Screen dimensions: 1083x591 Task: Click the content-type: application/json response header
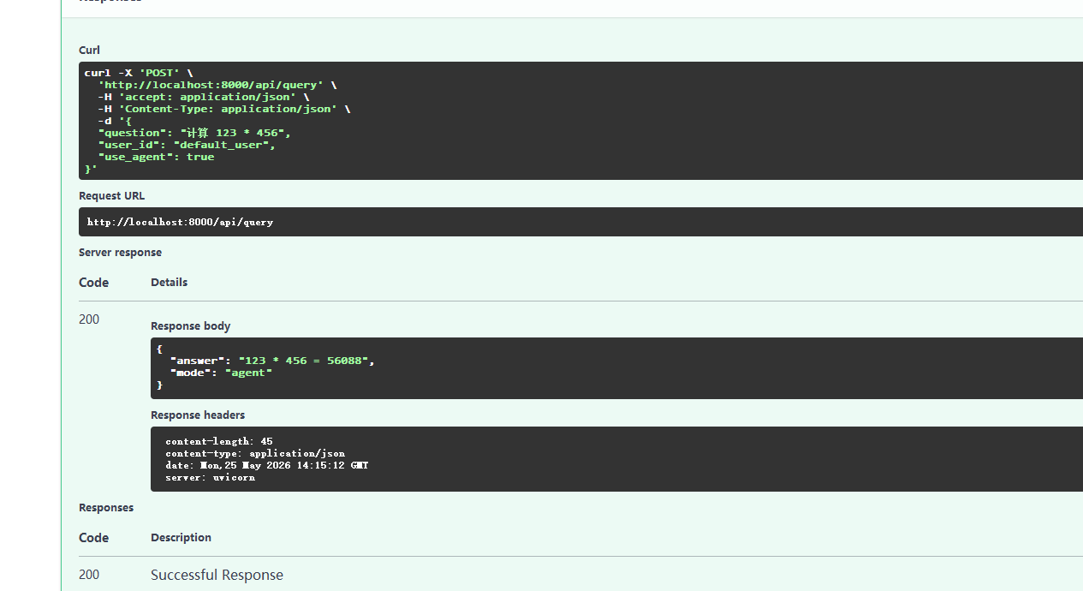pos(255,454)
